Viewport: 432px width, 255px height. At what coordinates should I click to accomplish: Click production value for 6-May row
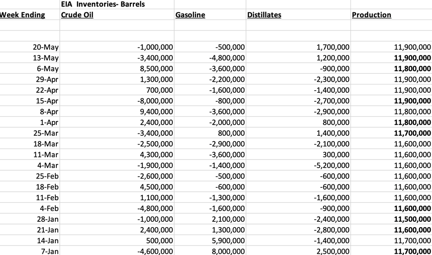(412, 69)
